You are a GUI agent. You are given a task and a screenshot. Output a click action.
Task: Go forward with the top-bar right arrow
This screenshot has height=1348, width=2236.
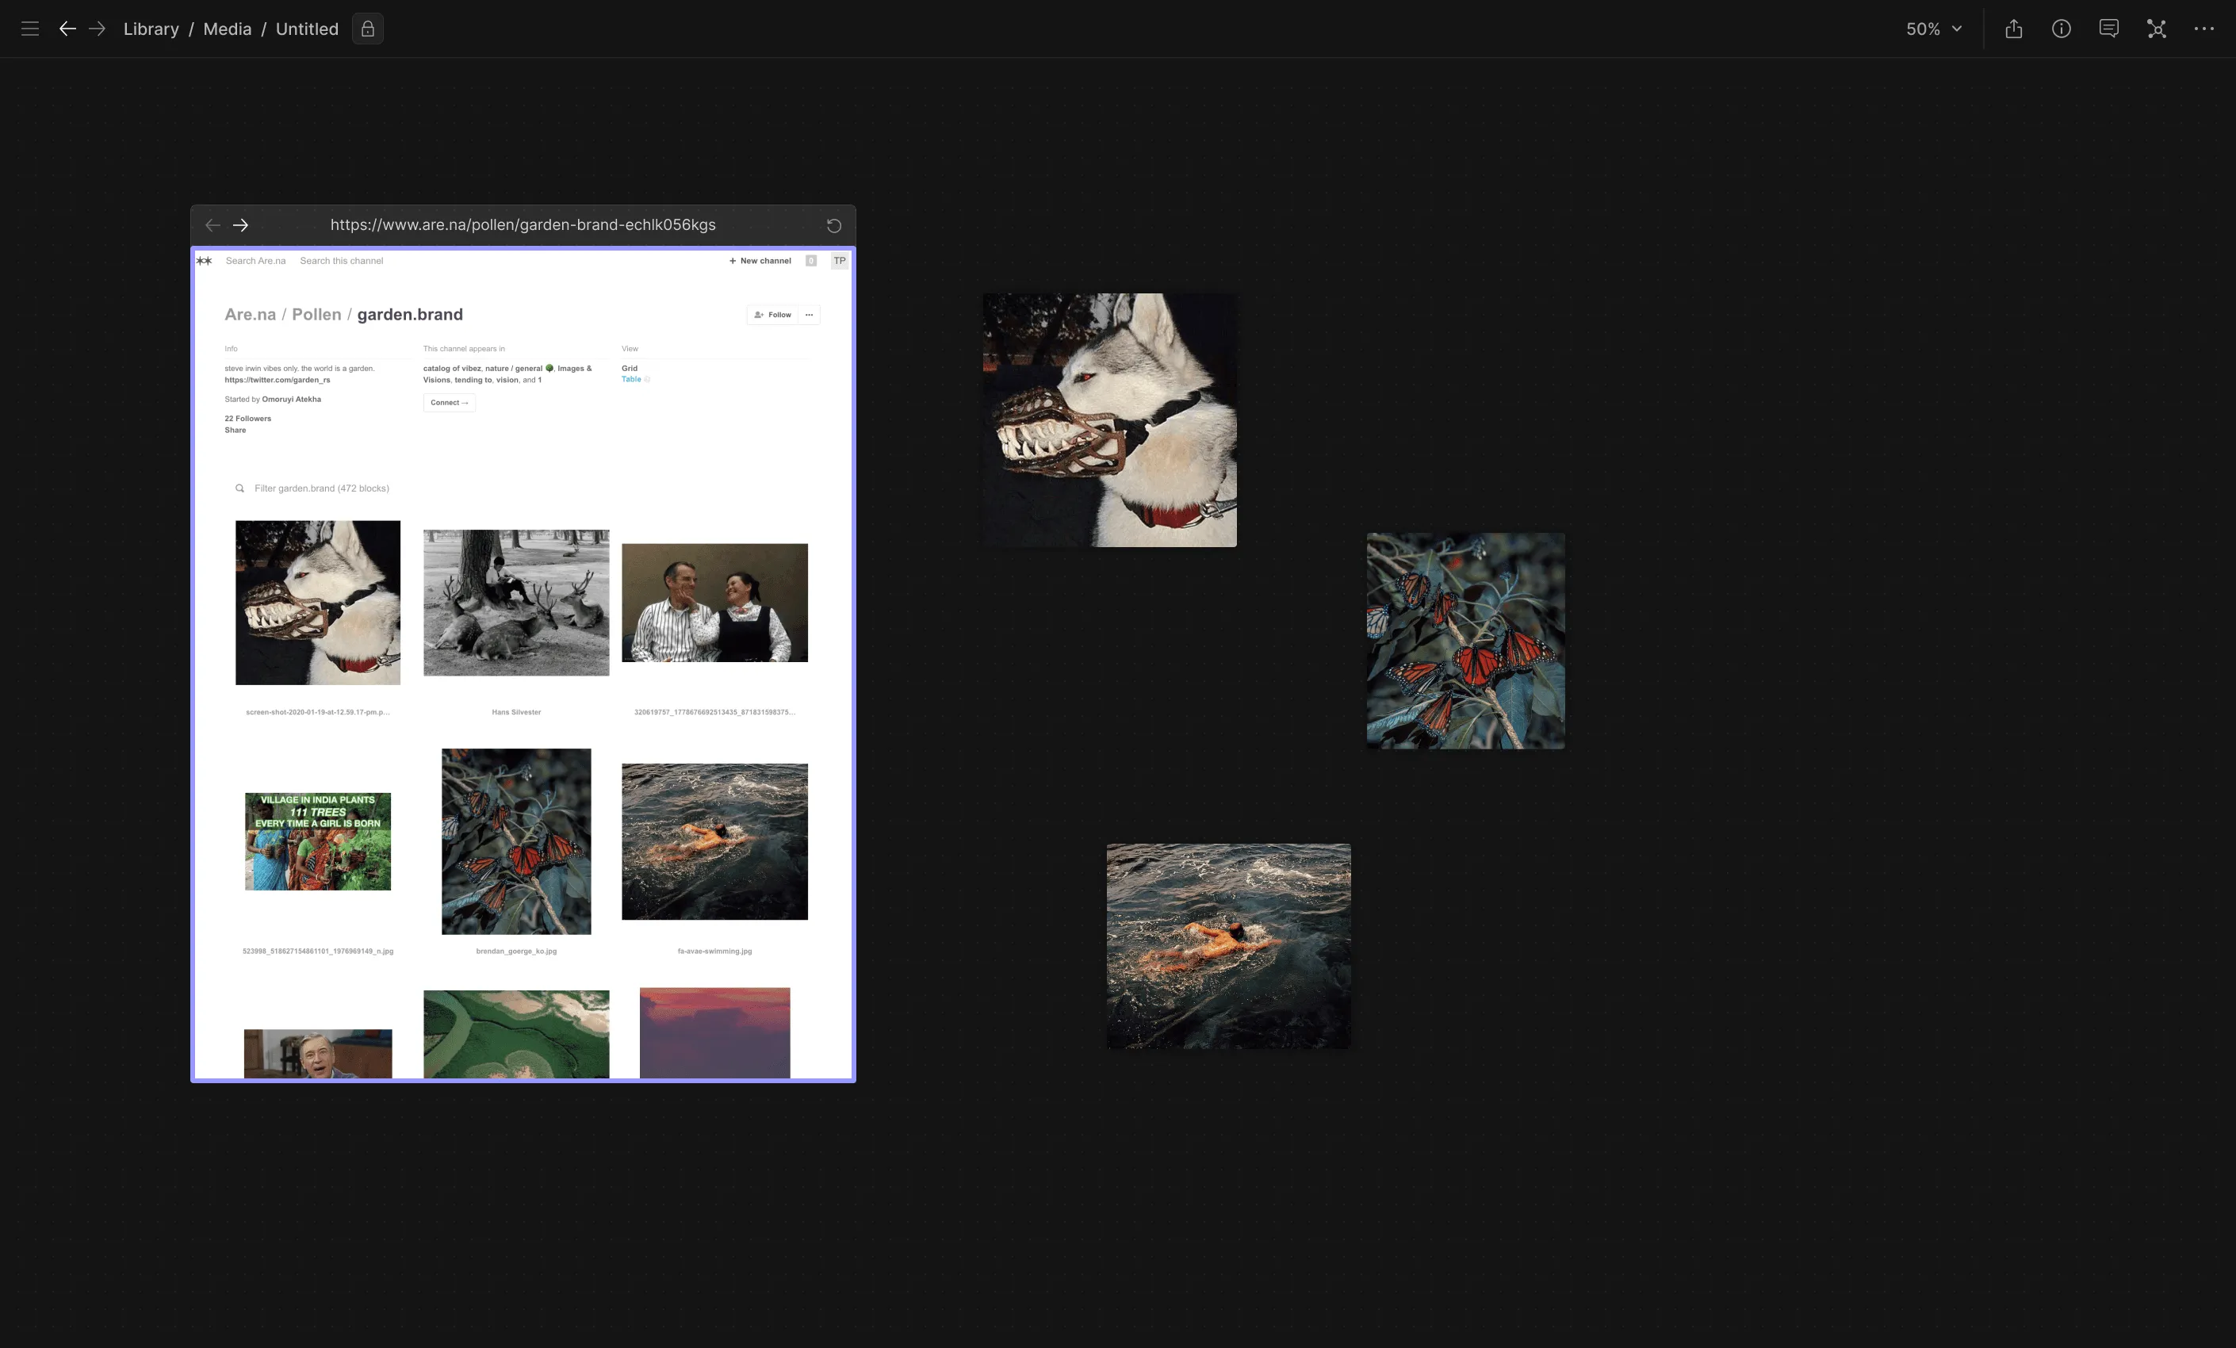coord(97,29)
